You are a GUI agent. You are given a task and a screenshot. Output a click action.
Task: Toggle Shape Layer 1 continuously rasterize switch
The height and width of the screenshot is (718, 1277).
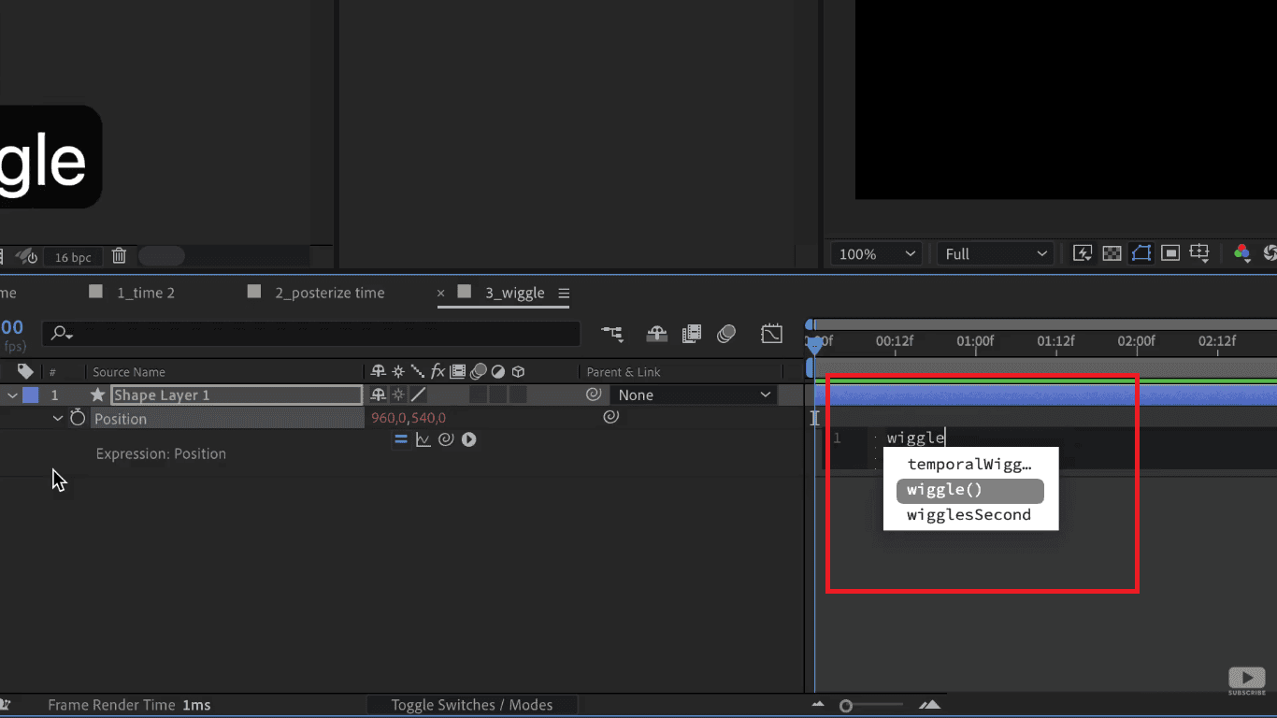pyautogui.click(x=398, y=395)
